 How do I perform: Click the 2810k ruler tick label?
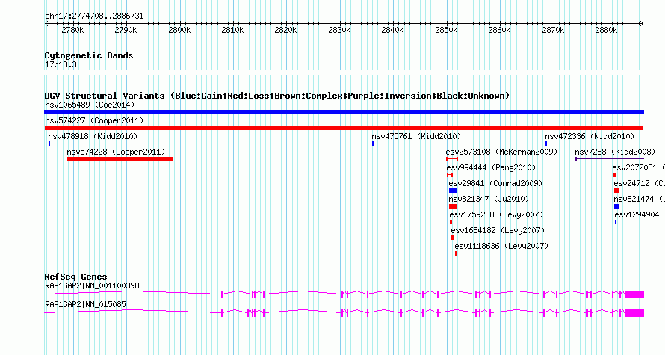tap(233, 31)
